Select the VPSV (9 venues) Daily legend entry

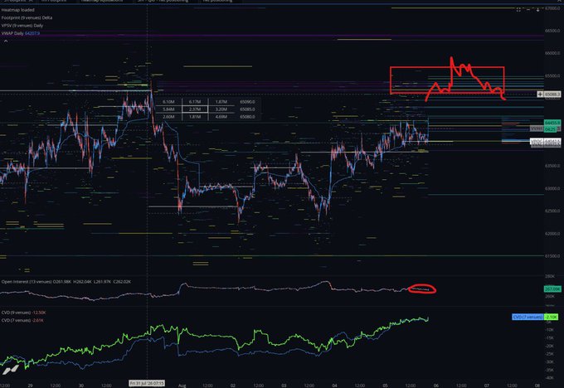pos(22,26)
